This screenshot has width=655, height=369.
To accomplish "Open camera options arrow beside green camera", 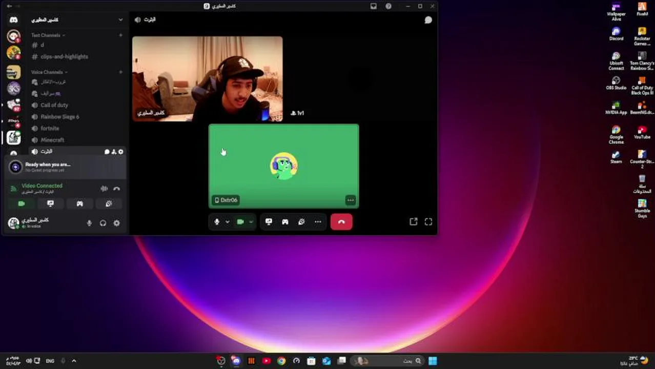I will click(x=251, y=222).
